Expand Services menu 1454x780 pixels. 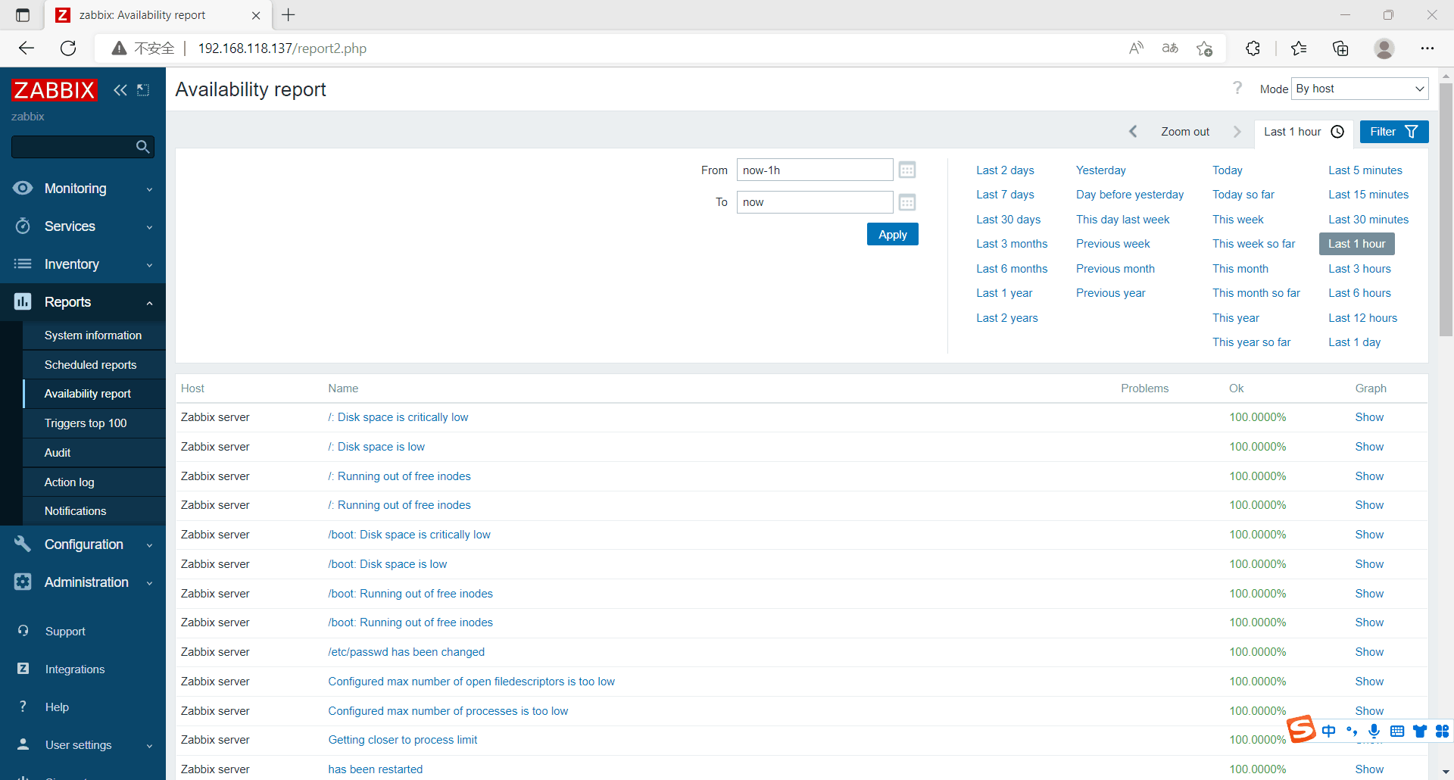pyautogui.click(x=83, y=226)
